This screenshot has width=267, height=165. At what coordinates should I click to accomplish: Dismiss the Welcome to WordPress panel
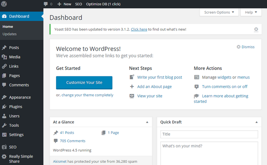click(x=245, y=47)
